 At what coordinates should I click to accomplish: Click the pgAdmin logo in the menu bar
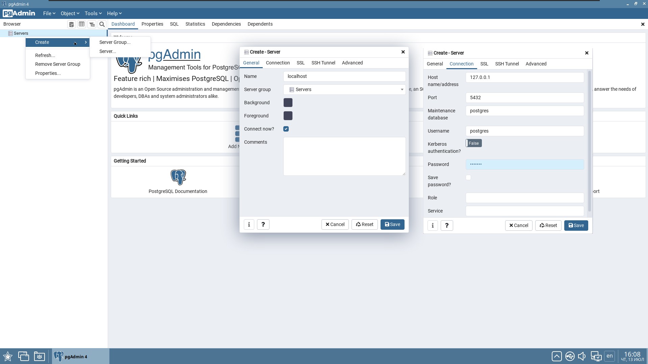[19, 13]
